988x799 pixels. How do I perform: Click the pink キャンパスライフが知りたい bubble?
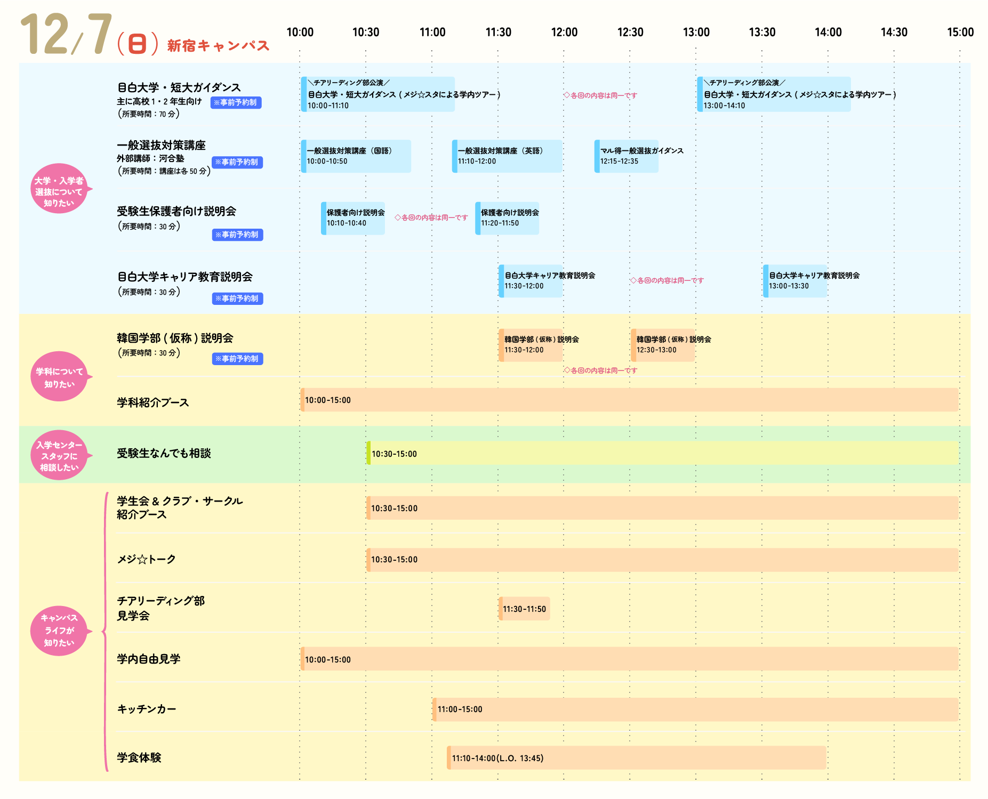tap(59, 631)
